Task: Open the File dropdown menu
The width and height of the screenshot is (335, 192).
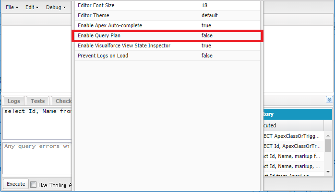Action: pos(12,7)
